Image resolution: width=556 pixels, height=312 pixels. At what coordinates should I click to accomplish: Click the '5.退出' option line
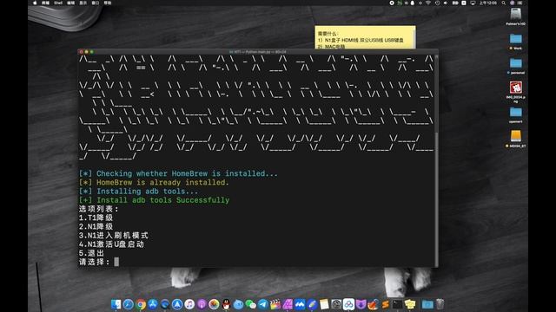pos(91,253)
